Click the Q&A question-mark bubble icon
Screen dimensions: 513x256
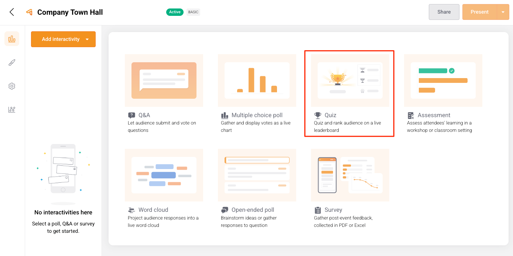(131, 115)
